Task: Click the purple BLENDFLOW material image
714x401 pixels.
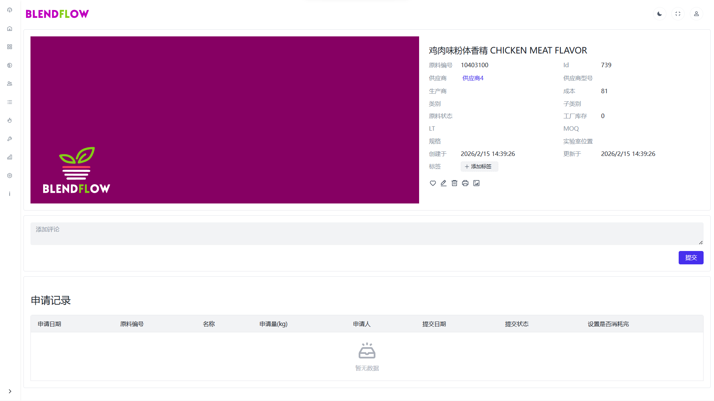Action: coord(225,120)
